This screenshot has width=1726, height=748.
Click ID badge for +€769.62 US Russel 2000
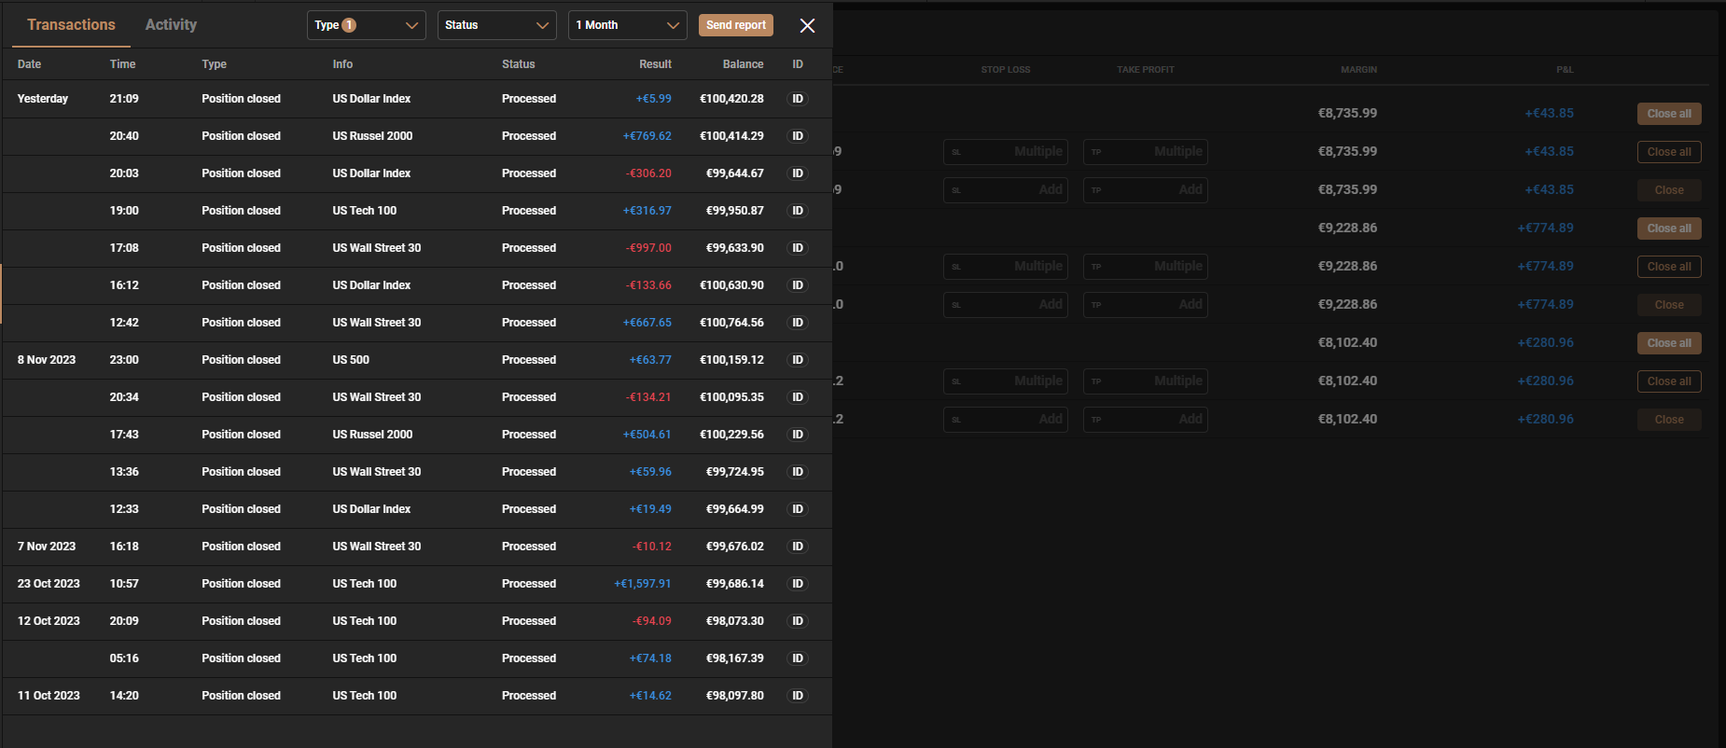point(798,136)
